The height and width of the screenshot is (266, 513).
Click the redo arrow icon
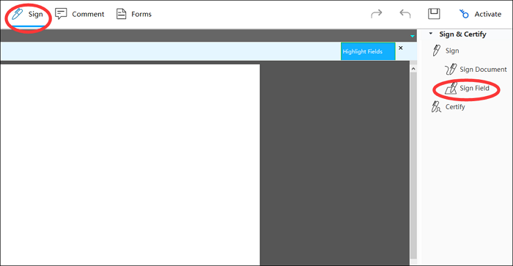pos(376,14)
